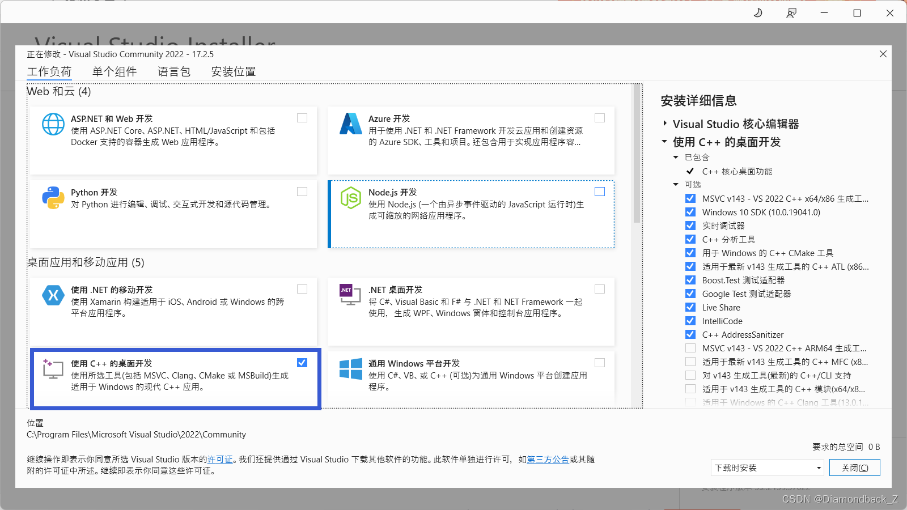Enable the Azure development workload checkbox
This screenshot has width=907, height=510.
coord(600,118)
